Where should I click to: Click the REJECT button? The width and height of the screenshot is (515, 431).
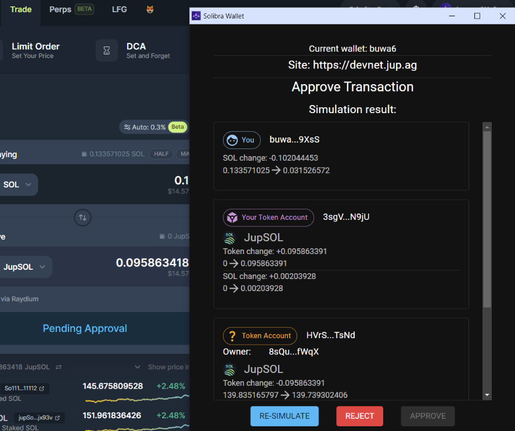tap(359, 416)
